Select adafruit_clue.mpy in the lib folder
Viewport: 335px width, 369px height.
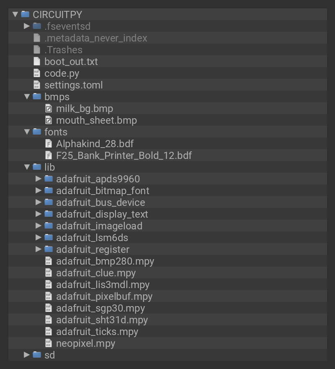pyautogui.click(x=96, y=273)
